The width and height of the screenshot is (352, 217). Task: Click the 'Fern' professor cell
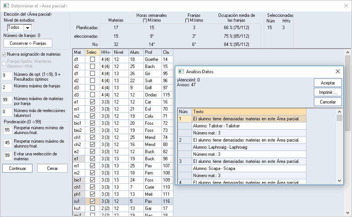[153, 173]
